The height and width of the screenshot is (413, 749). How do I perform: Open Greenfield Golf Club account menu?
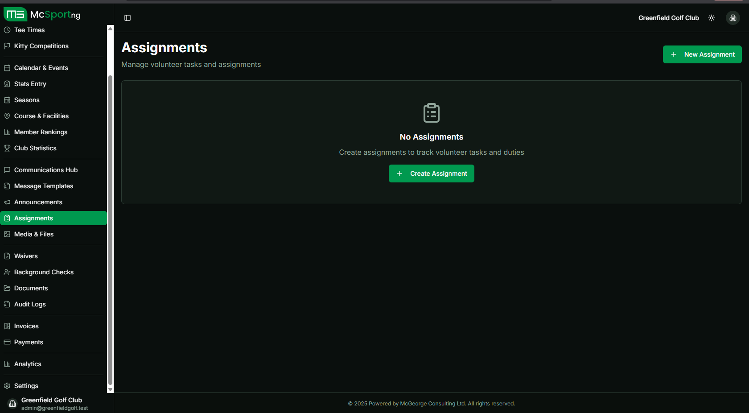coord(51,403)
